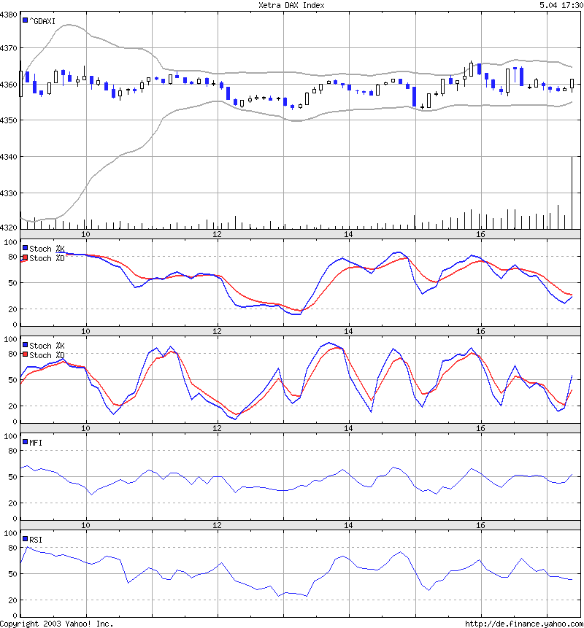Click hour 16 label under lower stochastic panel
584x628 pixels.
pos(480,428)
